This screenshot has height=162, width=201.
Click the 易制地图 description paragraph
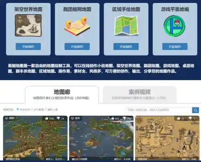coord(101,68)
